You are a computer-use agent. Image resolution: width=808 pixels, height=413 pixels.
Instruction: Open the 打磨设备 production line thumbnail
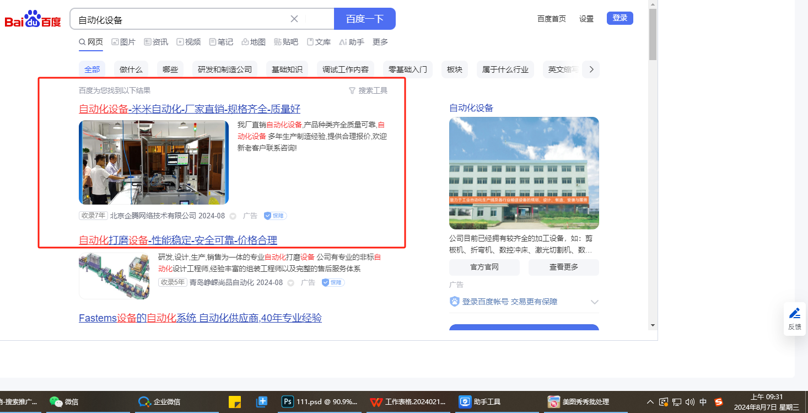tap(114, 276)
